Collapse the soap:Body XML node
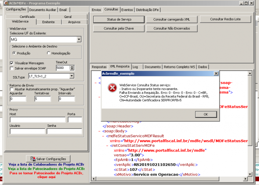 (x=99, y=131)
